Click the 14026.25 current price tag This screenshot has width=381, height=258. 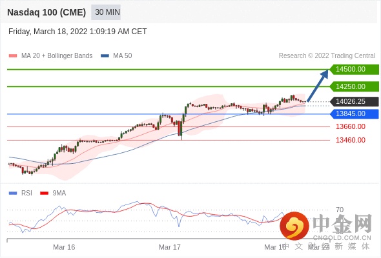(x=355, y=101)
